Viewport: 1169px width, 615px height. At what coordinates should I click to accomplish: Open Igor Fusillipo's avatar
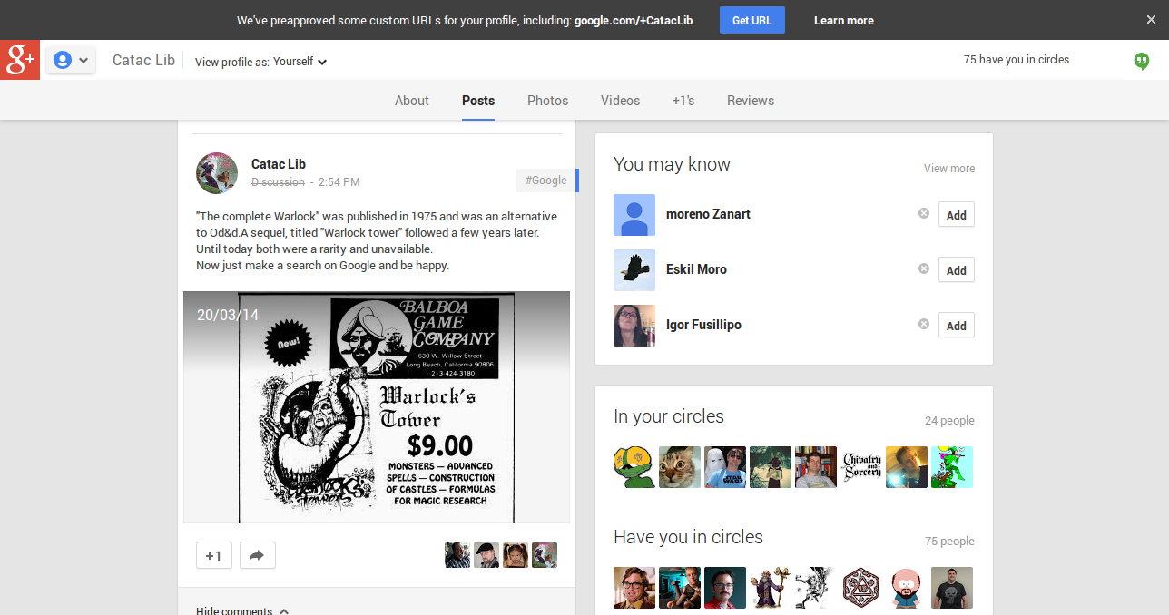pos(634,326)
